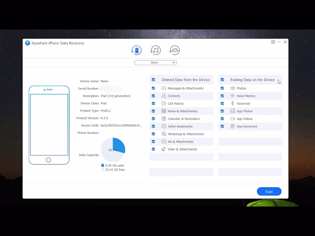Viewport: 315px width, 236px height.
Task: Uncheck Safari Bookmarks checkbox
Action: pos(153,126)
